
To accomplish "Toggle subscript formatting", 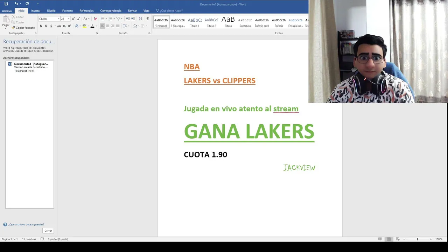I will click(64, 26).
